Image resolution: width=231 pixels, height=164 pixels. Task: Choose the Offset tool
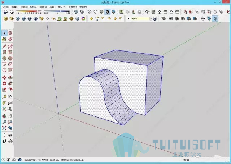point(10,89)
